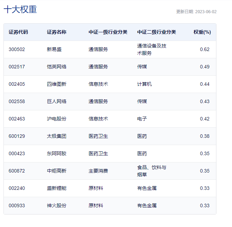Select stock name 东阿阿胶
Image resolution: width=232 pixels, height=227 pixels.
pyautogui.click(x=57, y=153)
